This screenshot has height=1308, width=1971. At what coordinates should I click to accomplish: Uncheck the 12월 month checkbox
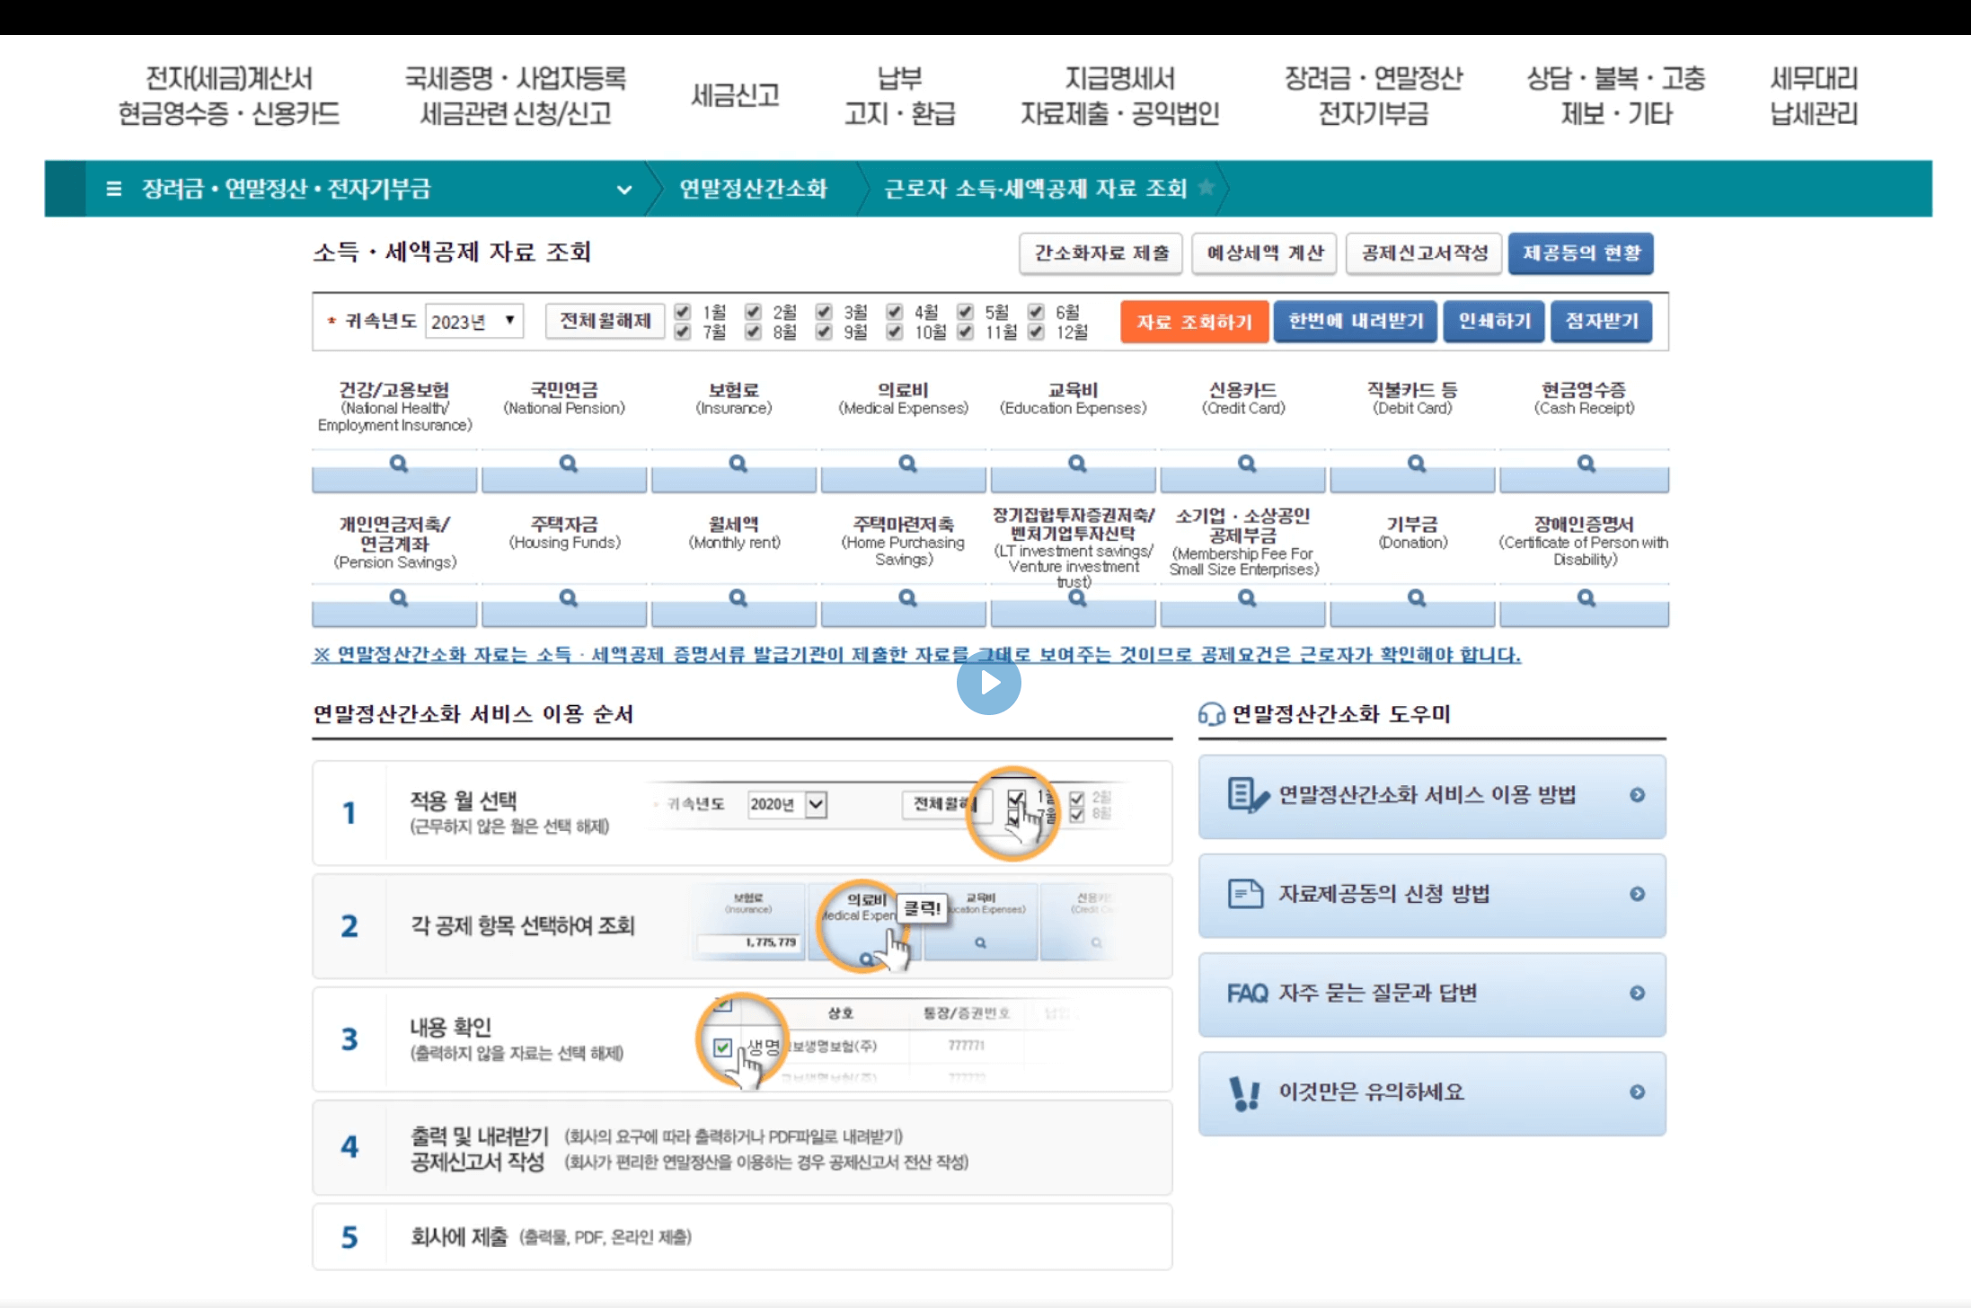coord(1036,331)
